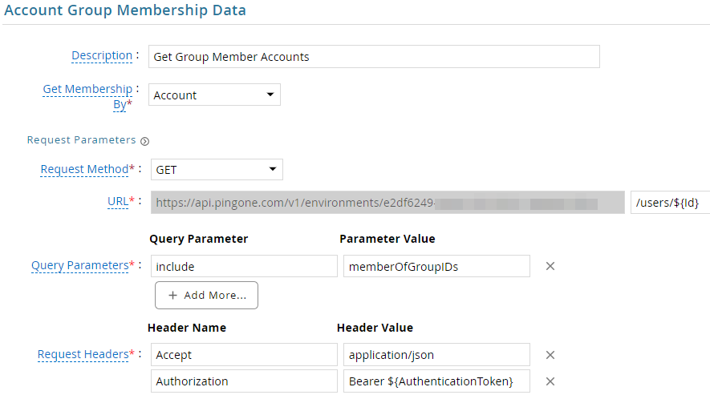Open the Request Method GET dropdown
Screen dimensions: 710x395
217,169
